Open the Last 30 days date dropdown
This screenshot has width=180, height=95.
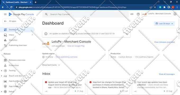(164, 24)
